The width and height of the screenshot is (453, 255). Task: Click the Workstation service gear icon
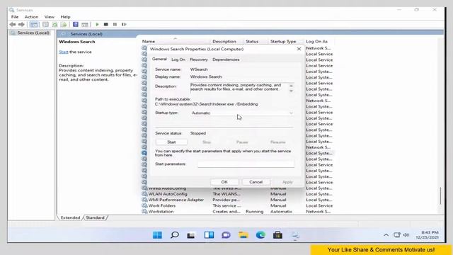144,212
